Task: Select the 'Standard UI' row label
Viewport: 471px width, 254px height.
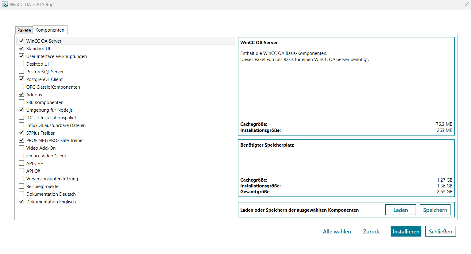Action: tap(38, 48)
